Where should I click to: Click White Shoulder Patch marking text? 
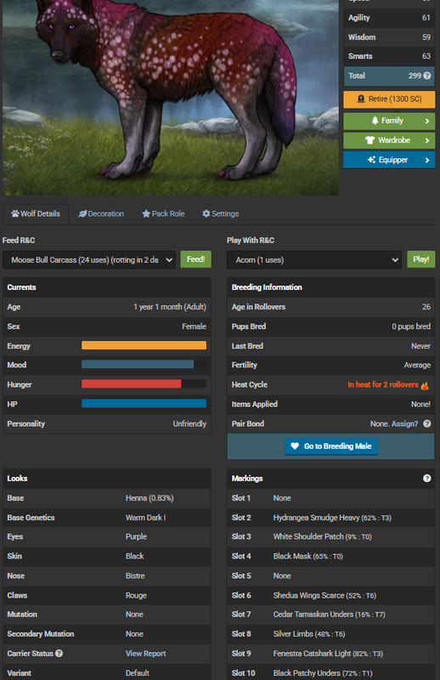click(x=322, y=536)
